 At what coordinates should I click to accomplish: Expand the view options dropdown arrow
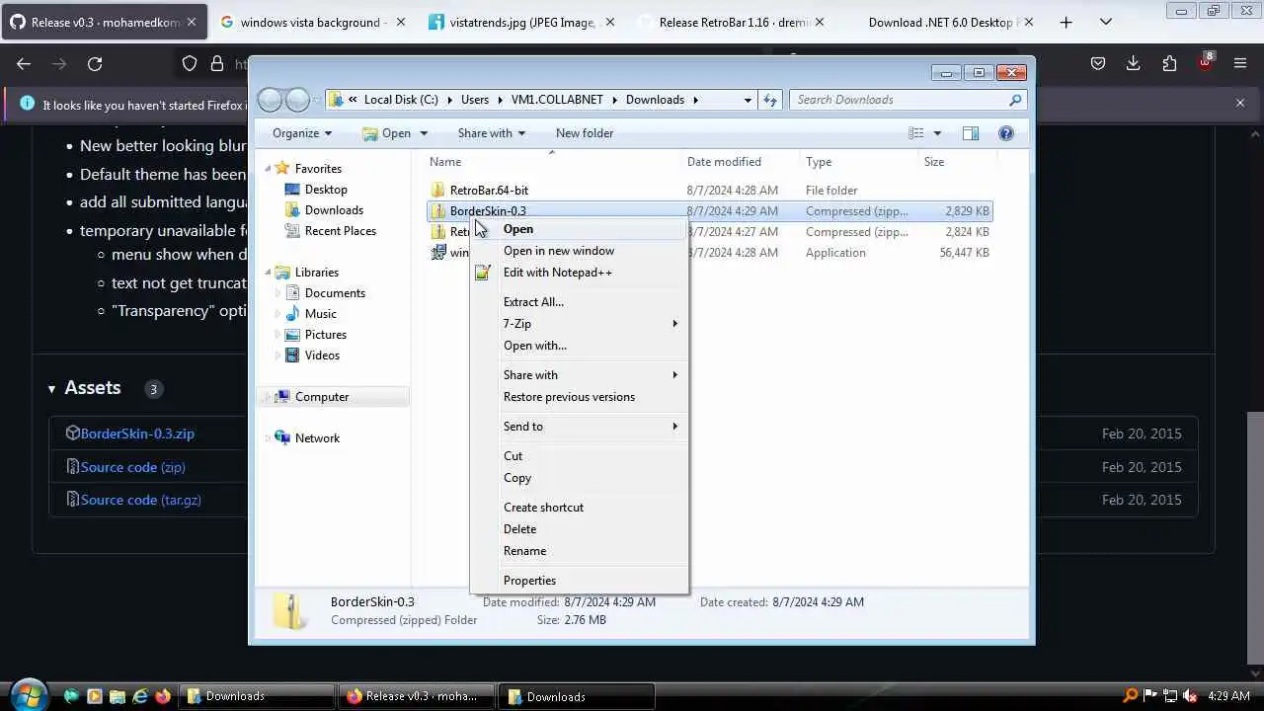(937, 133)
